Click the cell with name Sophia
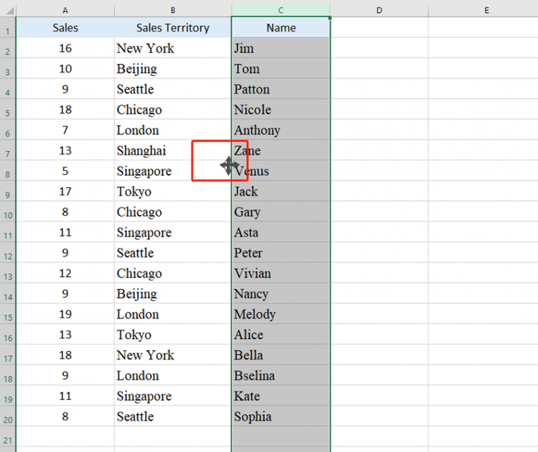The height and width of the screenshot is (452, 538). (x=280, y=416)
